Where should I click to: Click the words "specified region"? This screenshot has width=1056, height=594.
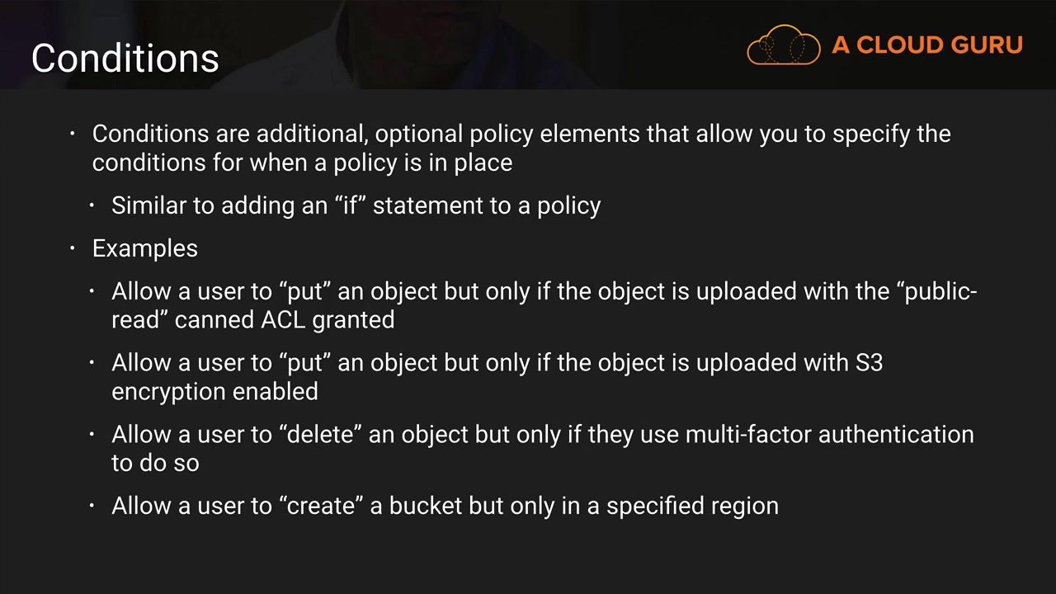692,506
